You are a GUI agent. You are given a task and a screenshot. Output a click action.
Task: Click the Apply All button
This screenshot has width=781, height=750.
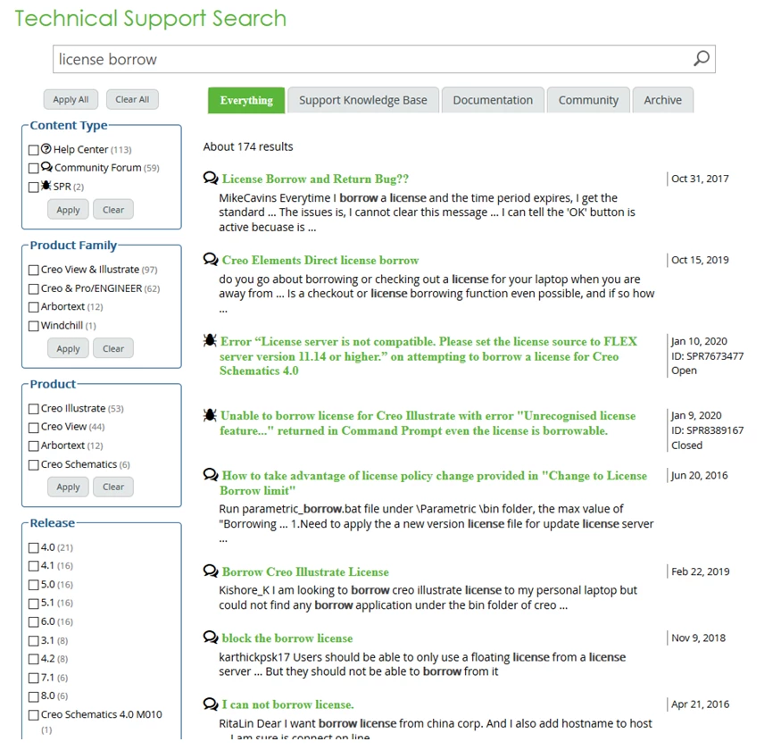coord(71,99)
